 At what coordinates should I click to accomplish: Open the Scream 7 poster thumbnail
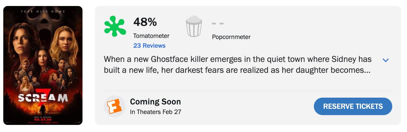(43, 65)
